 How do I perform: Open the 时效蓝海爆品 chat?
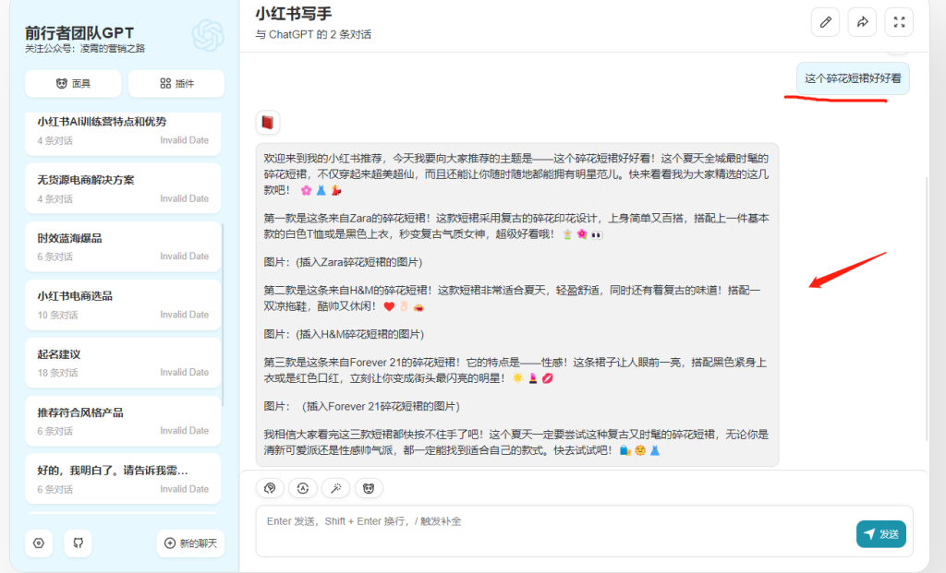tap(123, 245)
